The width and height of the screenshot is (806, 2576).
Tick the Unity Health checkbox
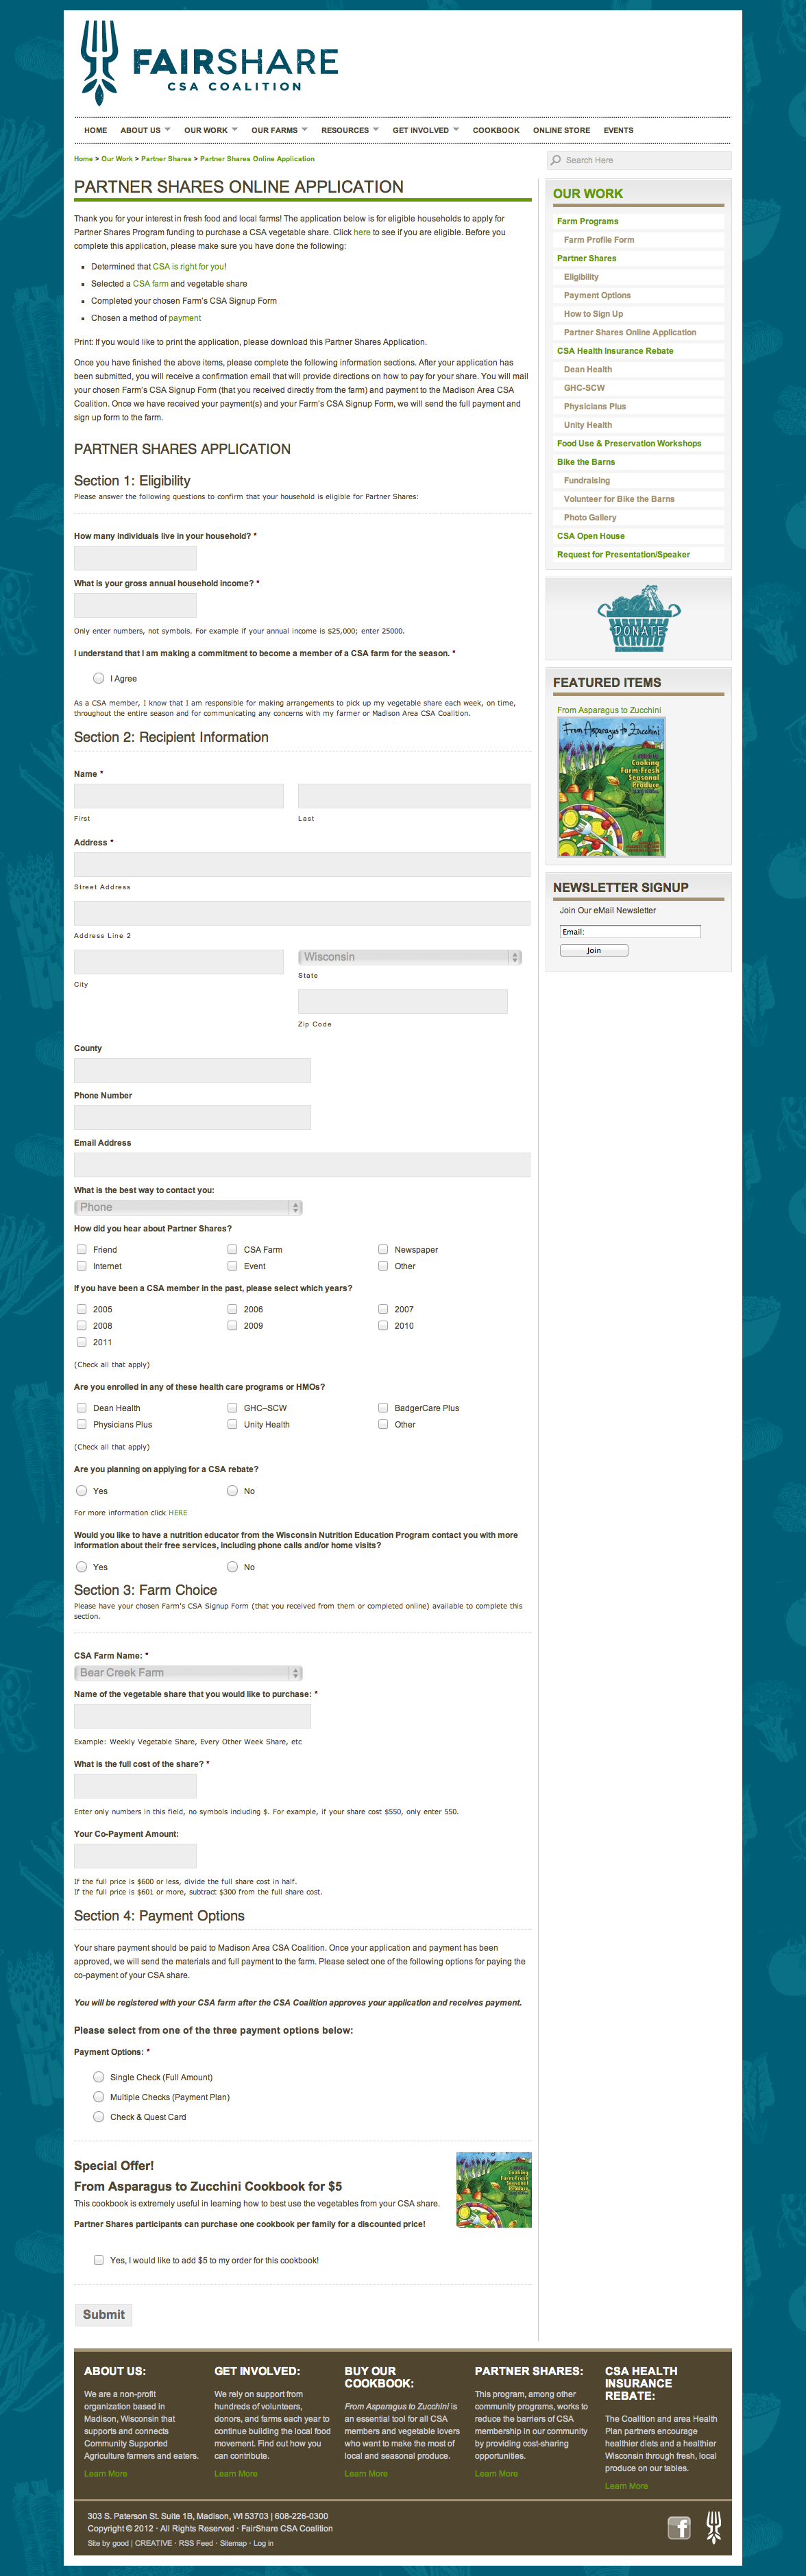coord(232,1424)
